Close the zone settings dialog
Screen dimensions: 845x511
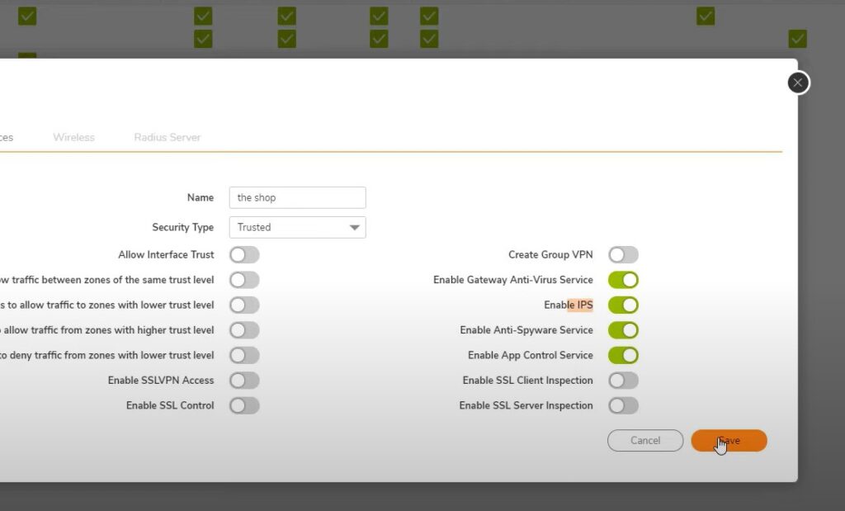click(x=797, y=83)
